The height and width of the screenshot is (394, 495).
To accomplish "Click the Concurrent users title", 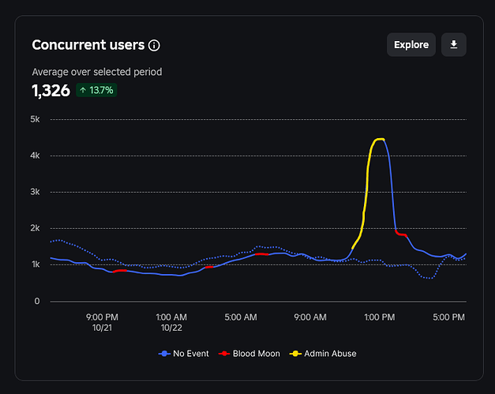I will coord(88,45).
